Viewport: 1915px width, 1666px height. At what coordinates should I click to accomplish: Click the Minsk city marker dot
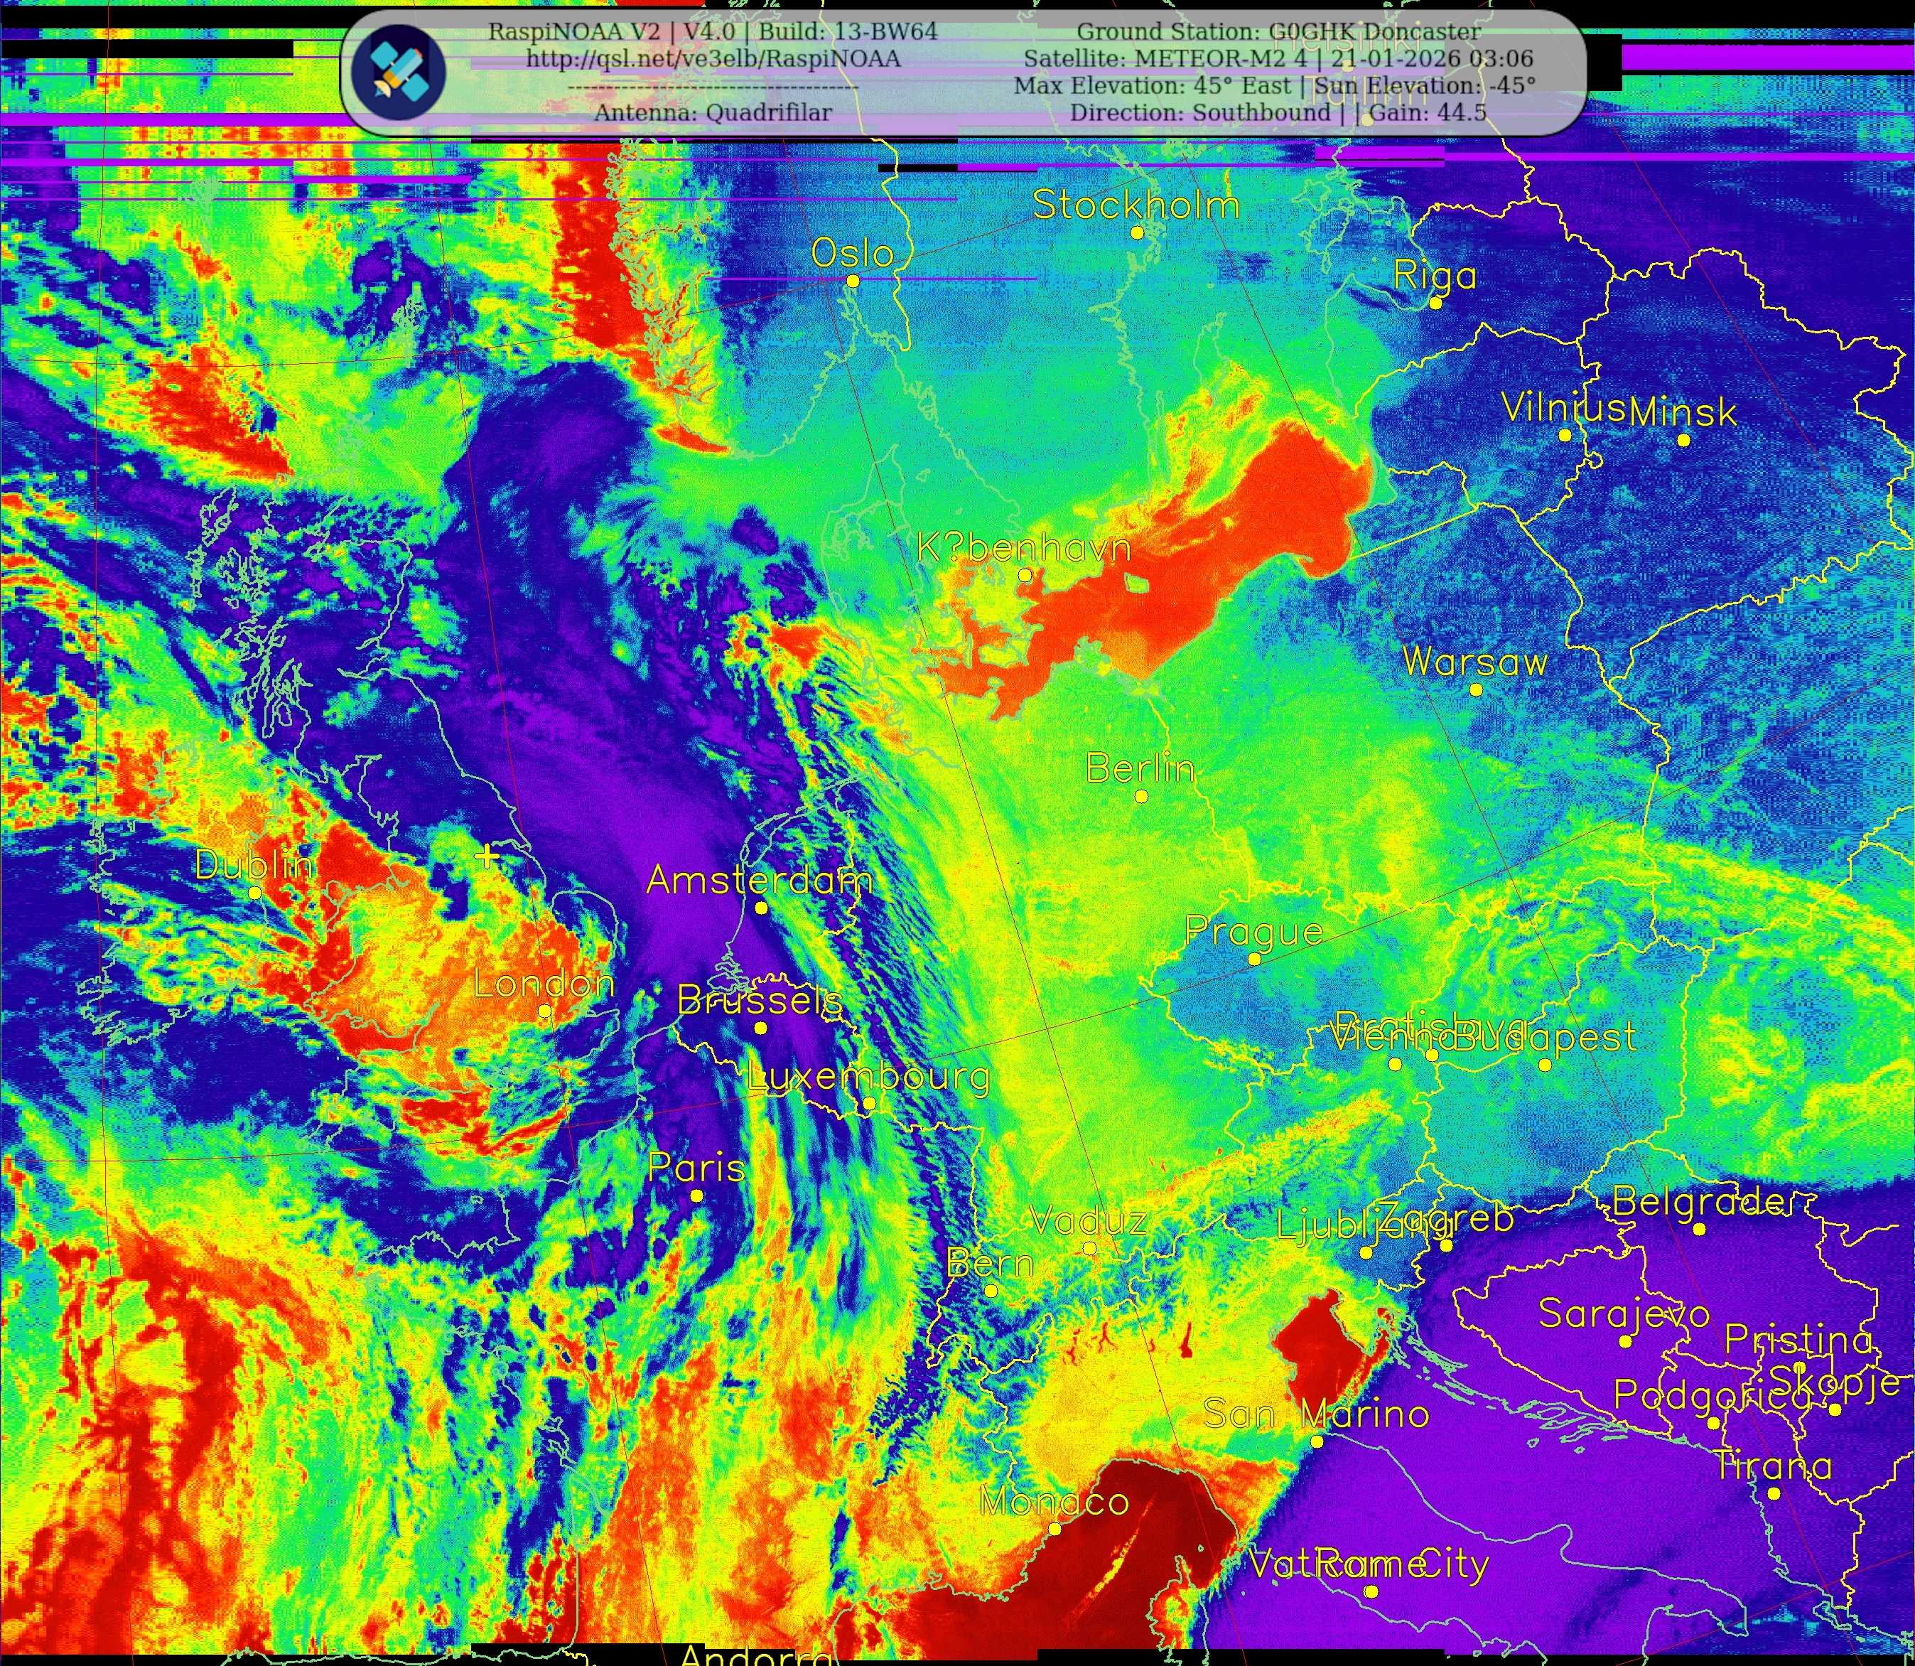[1683, 440]
